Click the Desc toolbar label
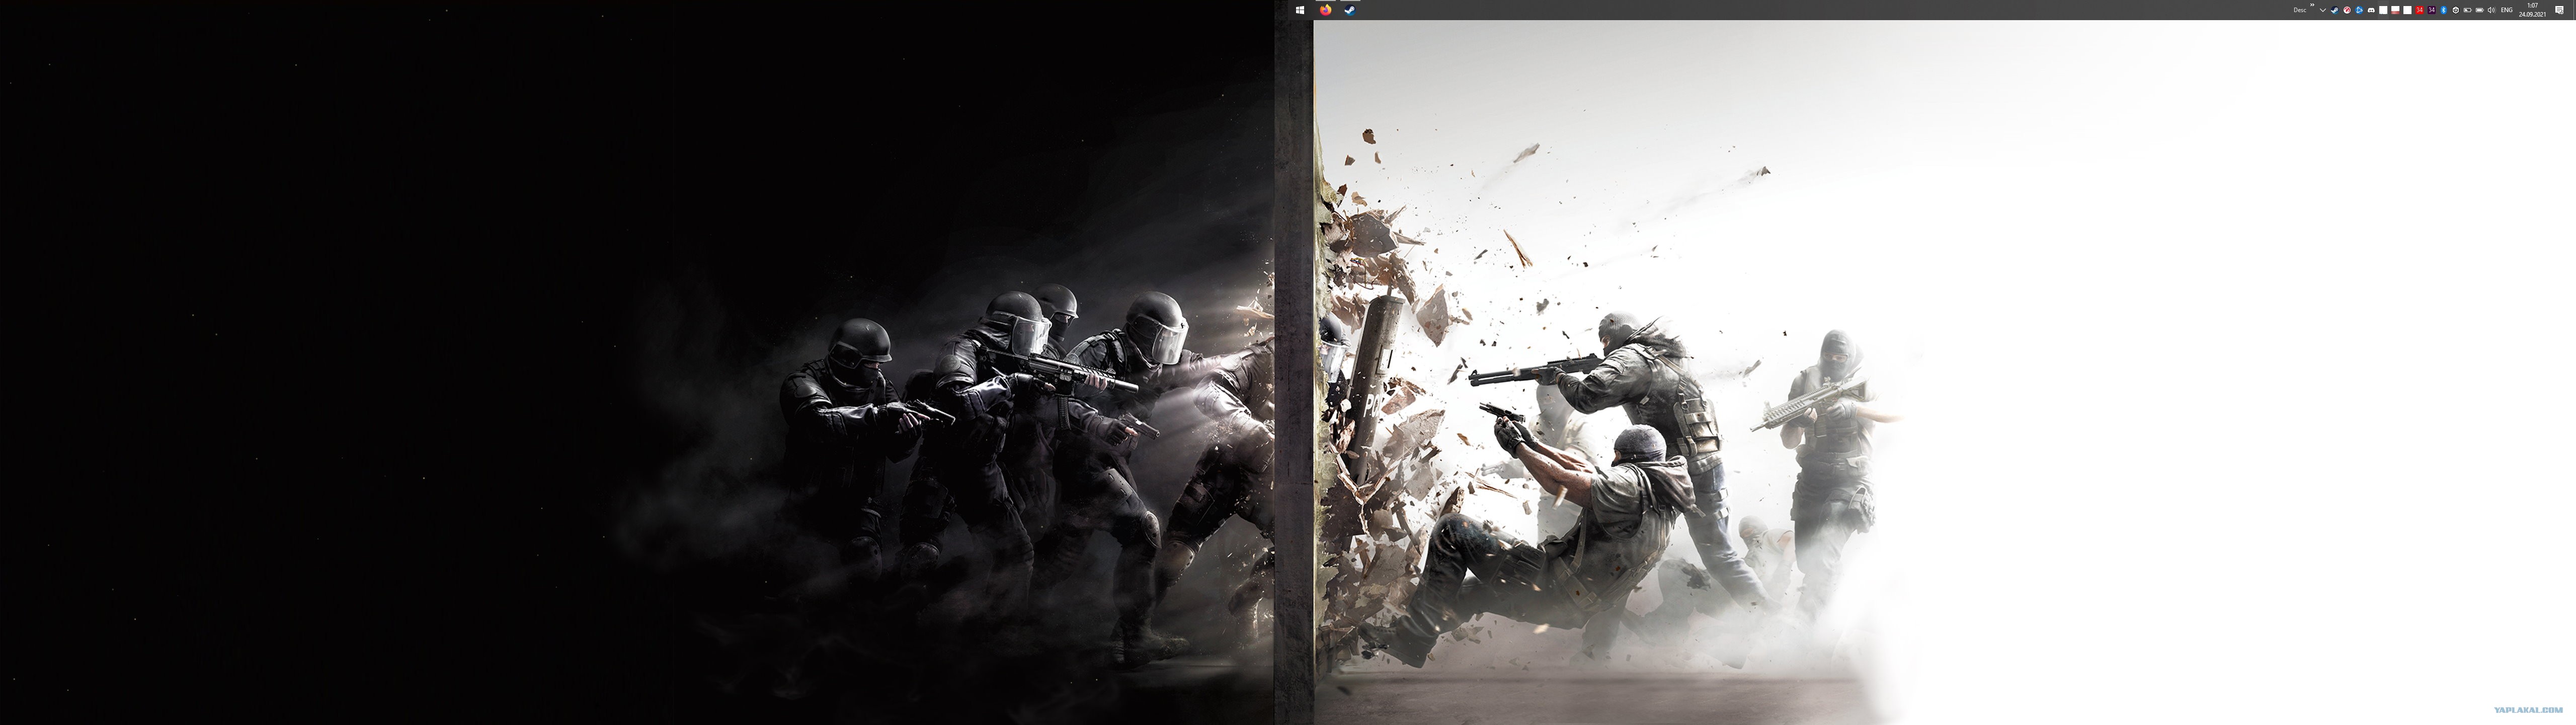 (2300, 10)
